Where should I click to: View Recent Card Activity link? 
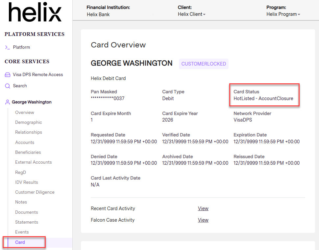203,208
